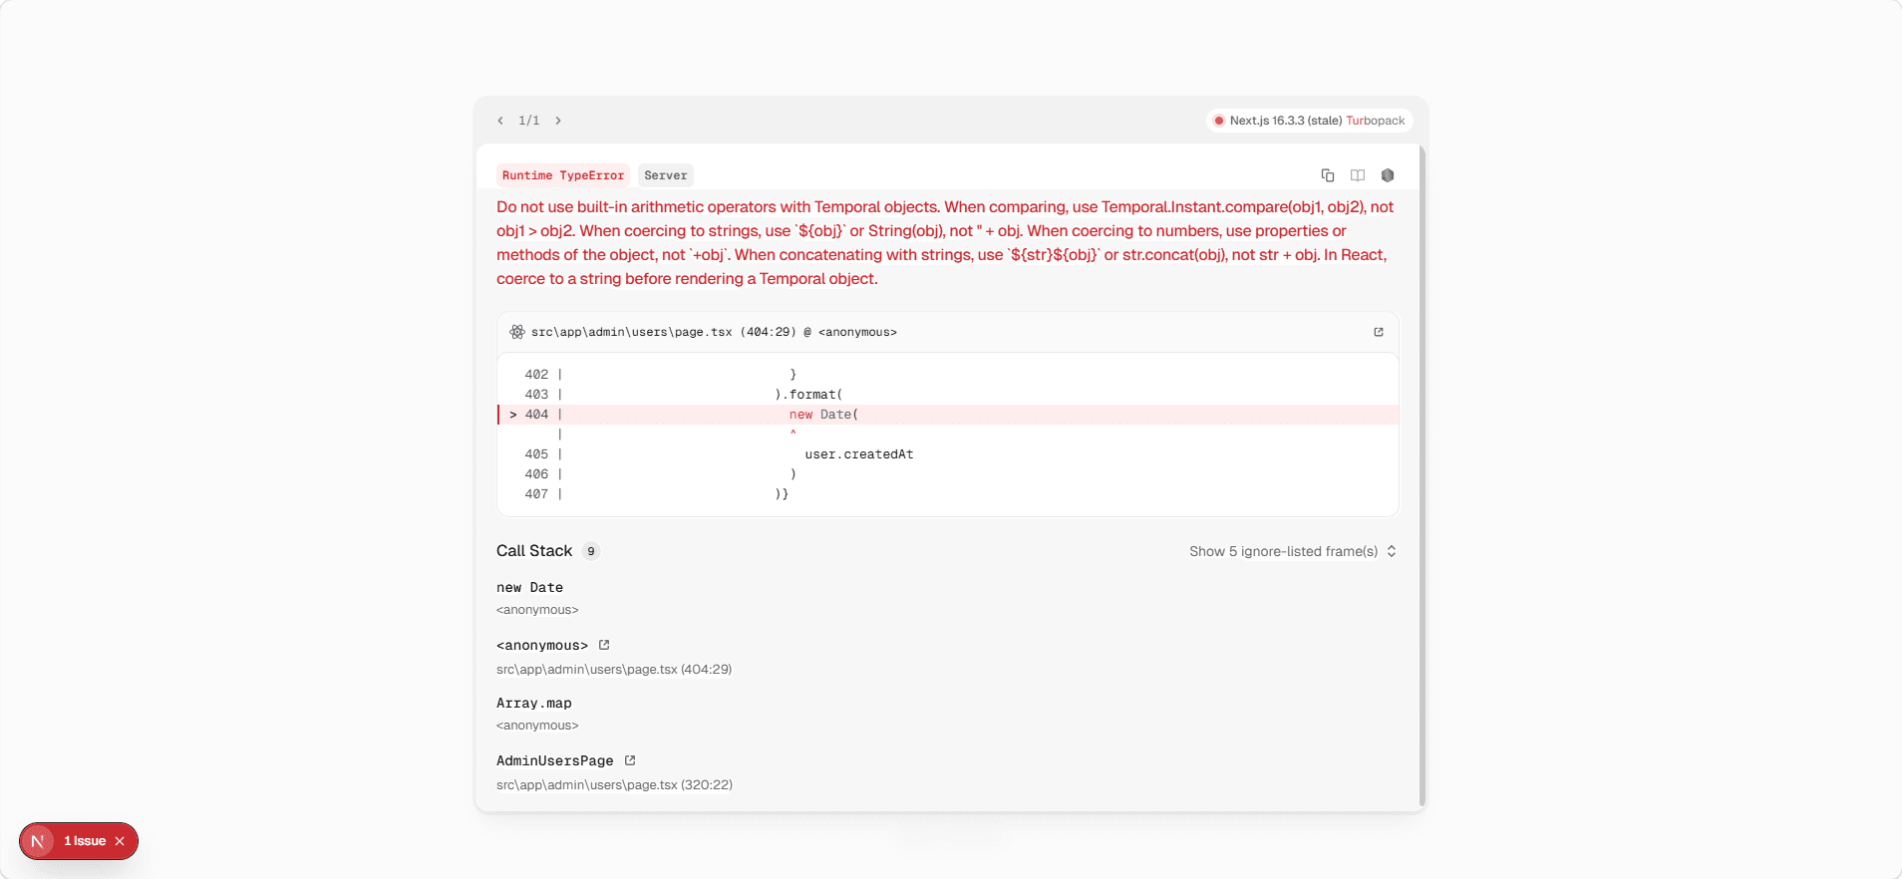Viewport: 1902px width, 879px height.
Task: Go to the previous error arrow
Action: point(500,121)
